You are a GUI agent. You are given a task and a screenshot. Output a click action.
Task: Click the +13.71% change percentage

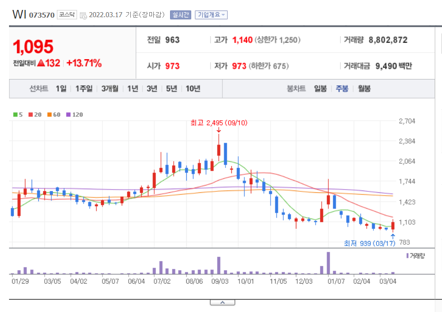[x=84, y=63]
